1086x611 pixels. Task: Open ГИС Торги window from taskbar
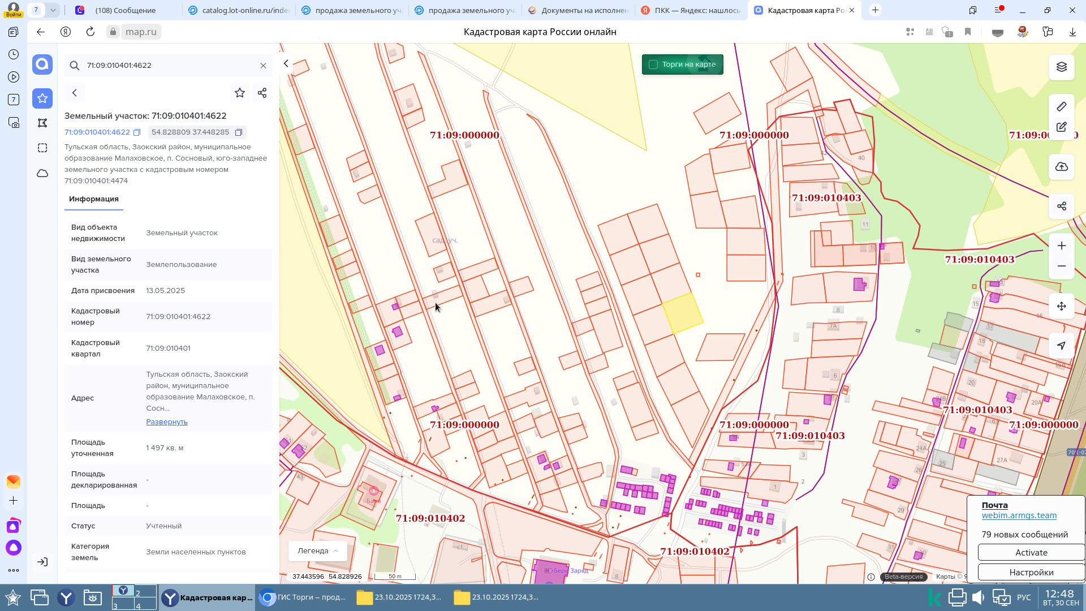click(303, 597)
